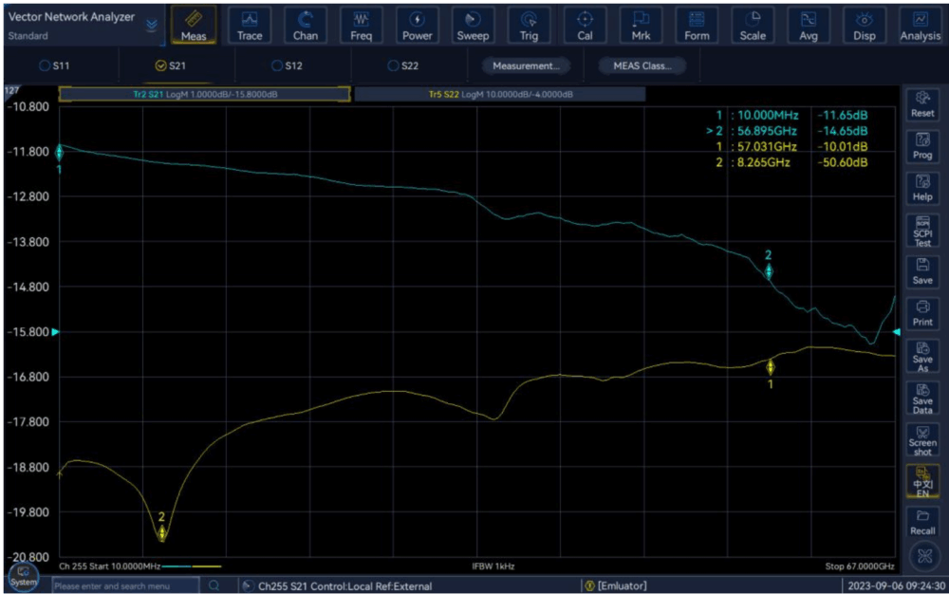Select the S11 radio button
The width and height of the screenshot is (949, 594).
[x=45, y=65]
